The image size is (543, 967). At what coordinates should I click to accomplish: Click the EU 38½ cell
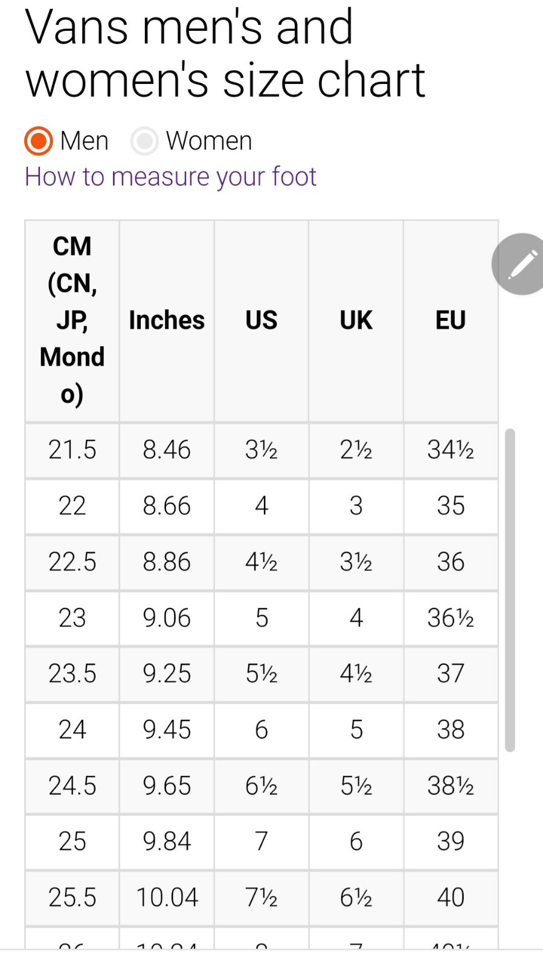(x=451, y=786)
